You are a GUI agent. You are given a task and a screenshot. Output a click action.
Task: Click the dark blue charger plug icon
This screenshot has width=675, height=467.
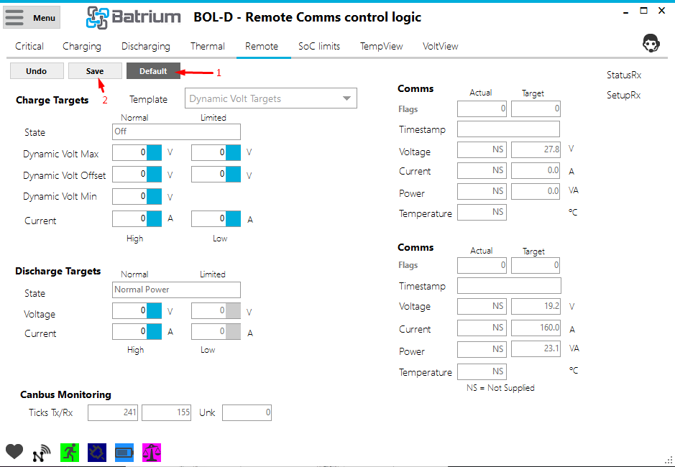point(97,452)
